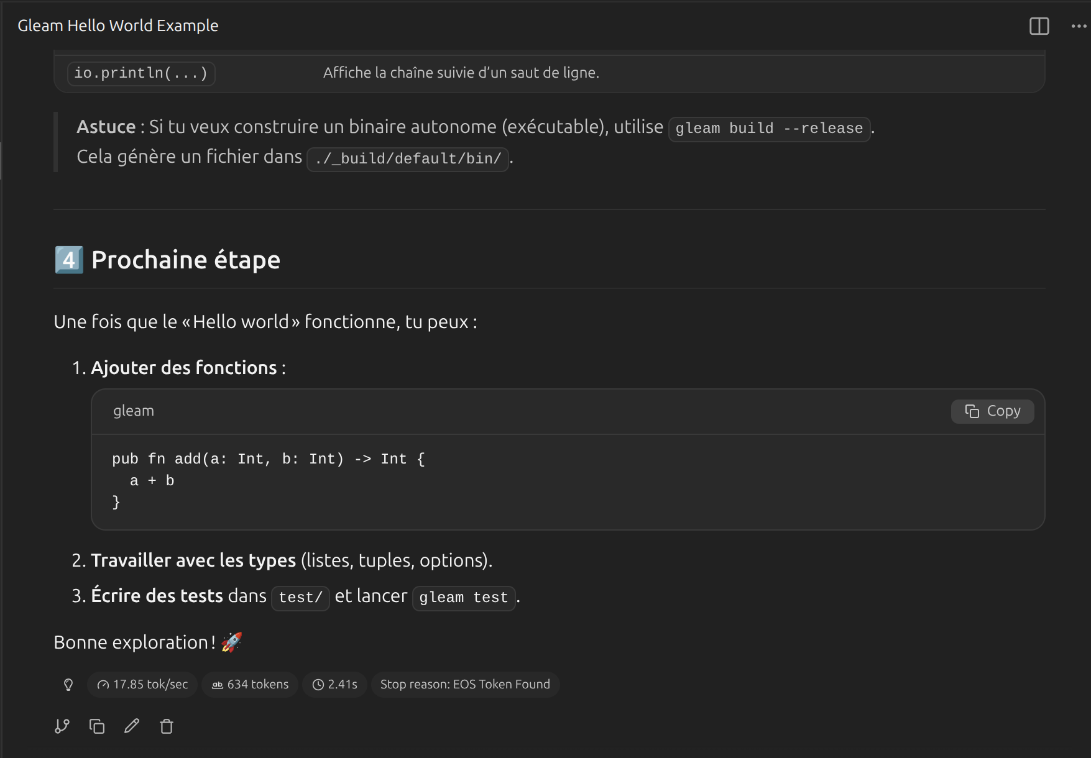Click the pub fn add code line
The height and width of the screenshot is (758, 1091).
(269, 459)
